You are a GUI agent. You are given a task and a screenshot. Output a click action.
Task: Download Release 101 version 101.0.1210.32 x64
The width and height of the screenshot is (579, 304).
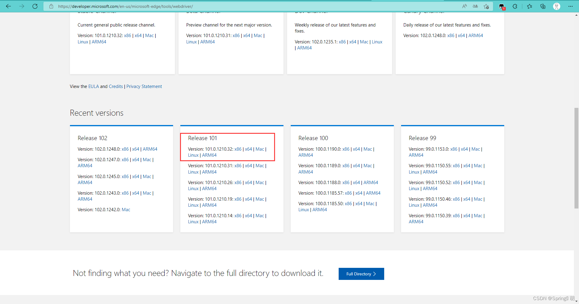coord(248,149)
